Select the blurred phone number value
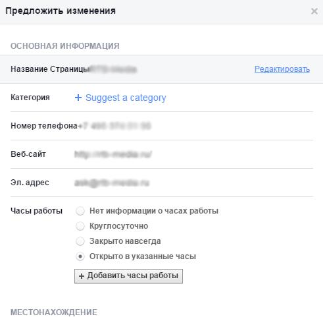 pos(114,126)
